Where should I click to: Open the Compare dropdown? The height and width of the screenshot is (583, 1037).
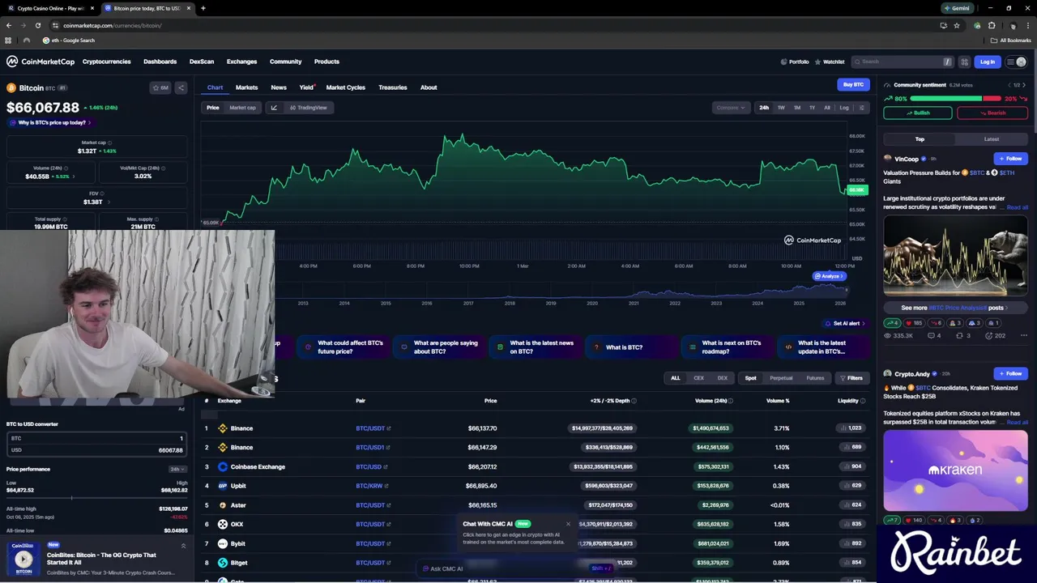(x=731, y=108)
